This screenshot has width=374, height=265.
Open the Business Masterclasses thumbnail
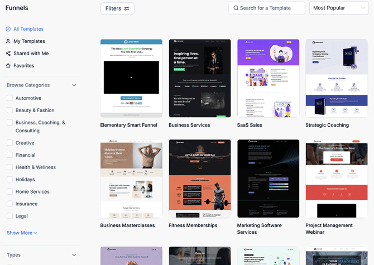click(131, 179)
